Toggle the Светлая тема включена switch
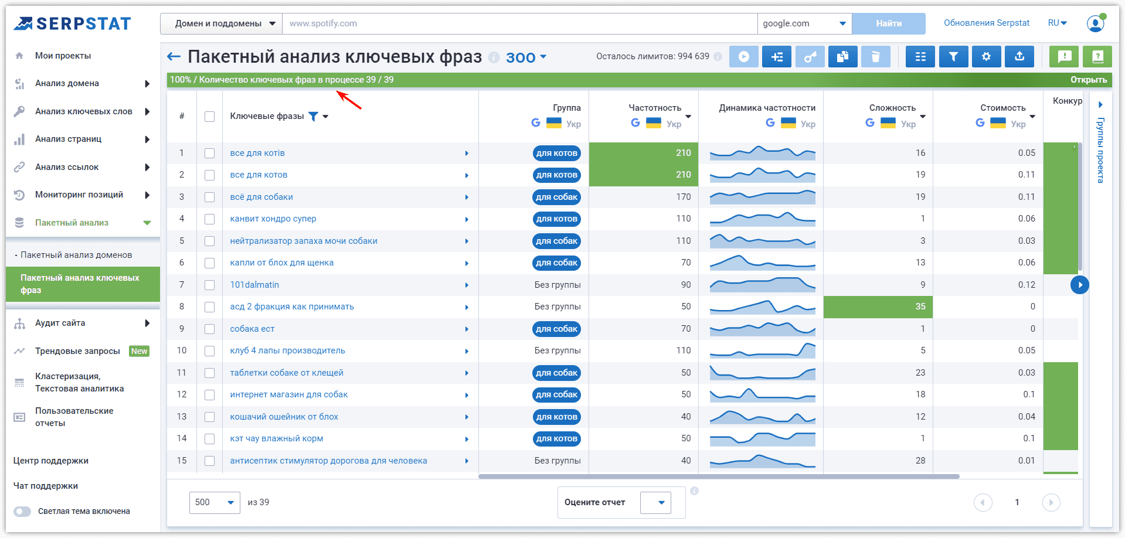1125x538 pixels. (x=22, y=511)
